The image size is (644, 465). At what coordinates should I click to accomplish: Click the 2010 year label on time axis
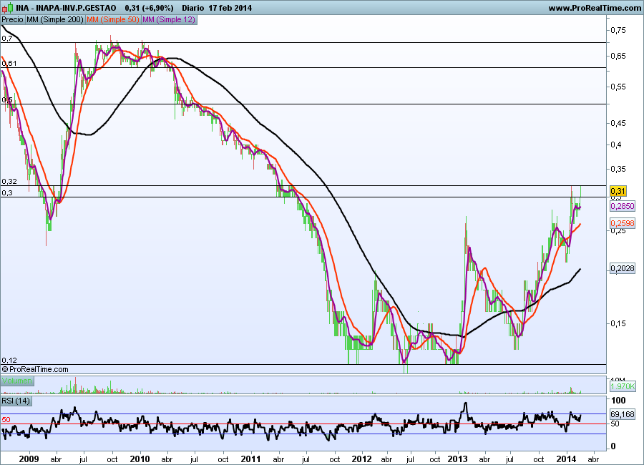pyautogui.click(x=140, y=459)
